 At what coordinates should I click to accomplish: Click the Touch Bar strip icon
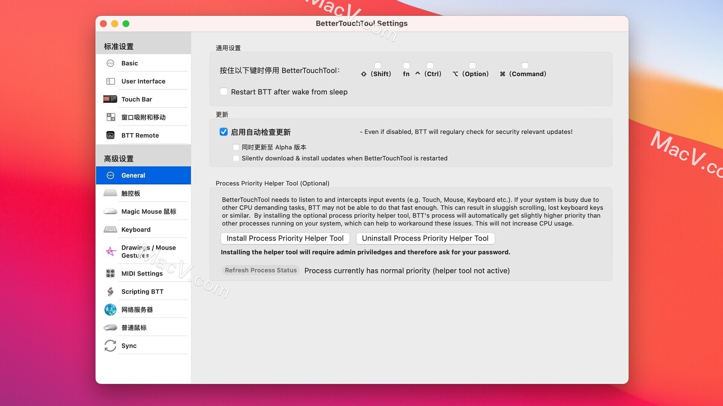coord(110,99)
